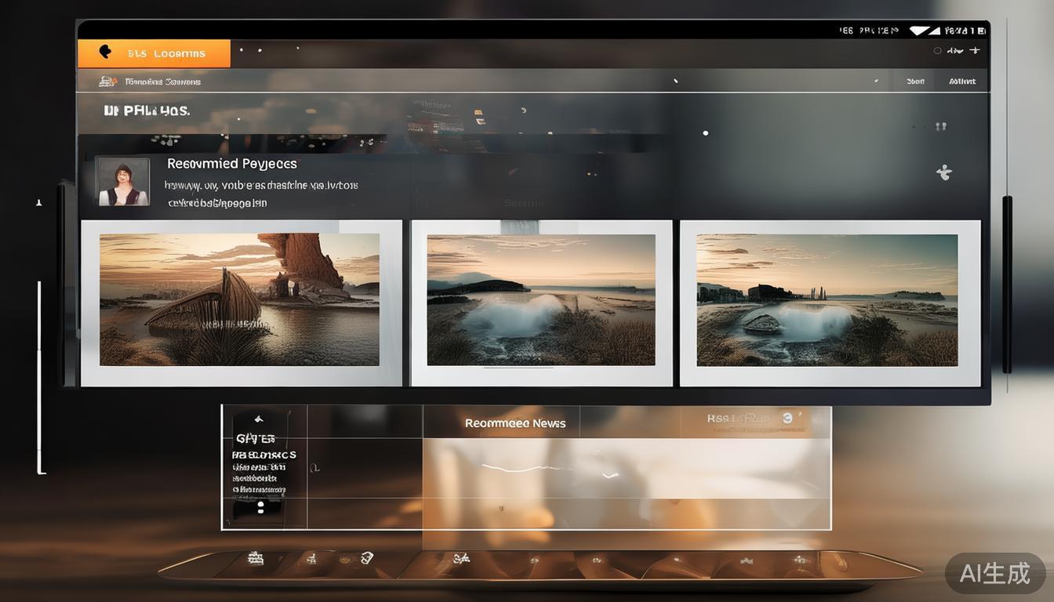Select the Recommended News tab
Image resolution: width=1054 pixels, height=602 pixels.
tap(515, 423)
